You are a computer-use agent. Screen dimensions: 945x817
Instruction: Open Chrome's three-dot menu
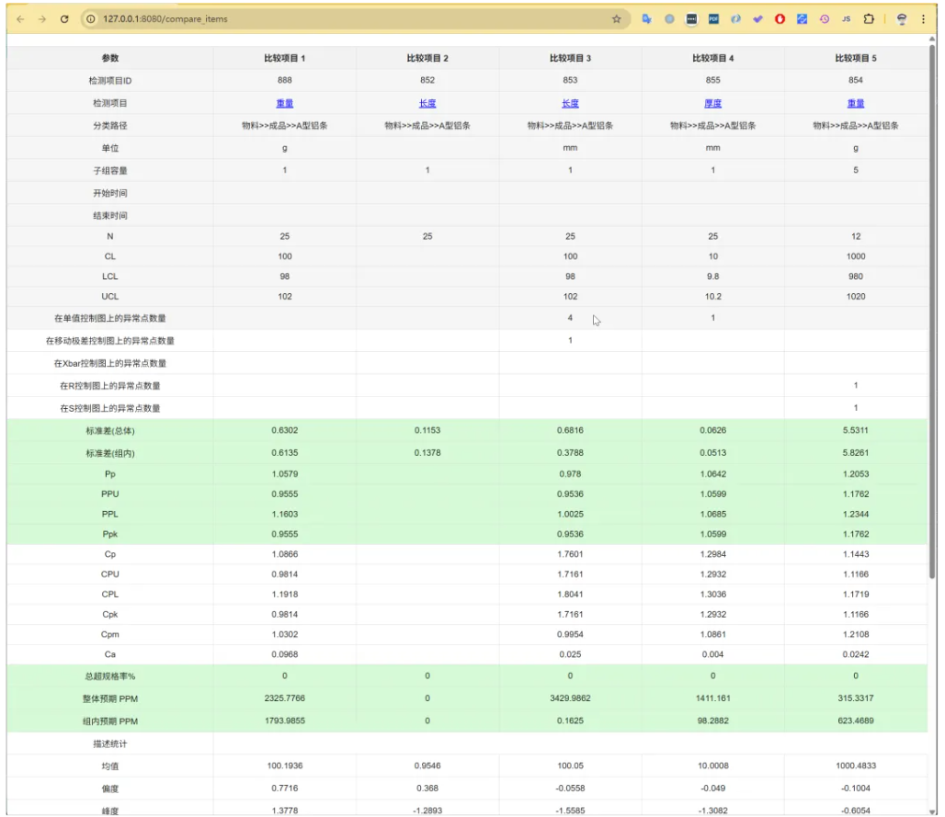[923, 18]
